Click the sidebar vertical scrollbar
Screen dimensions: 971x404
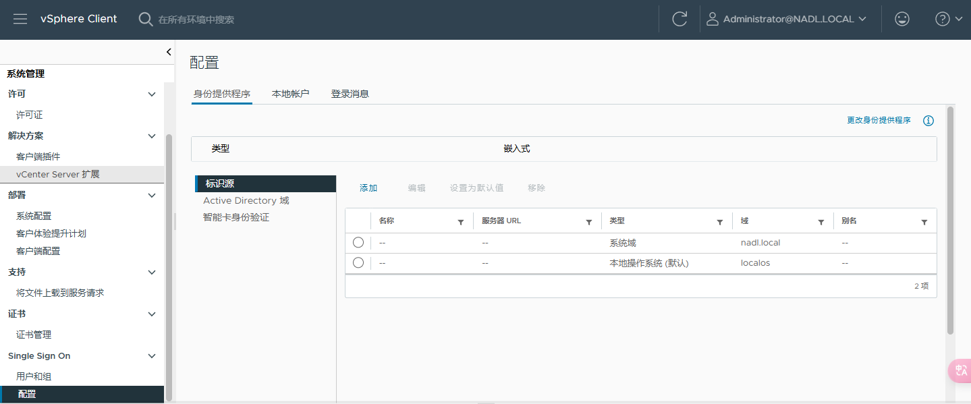pyautogui.click(x=169, y=268)
